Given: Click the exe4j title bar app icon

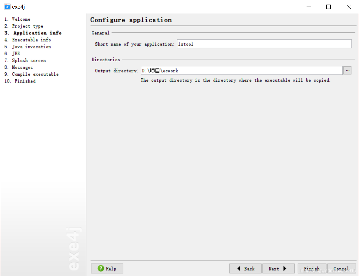Looking at the screenshot, I should [x=7, y=7].
